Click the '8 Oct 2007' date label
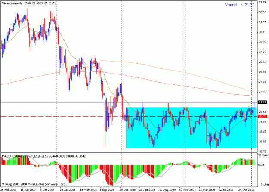Image resolution: width=269 pixels, height=192 pixels. pos(48,190)
